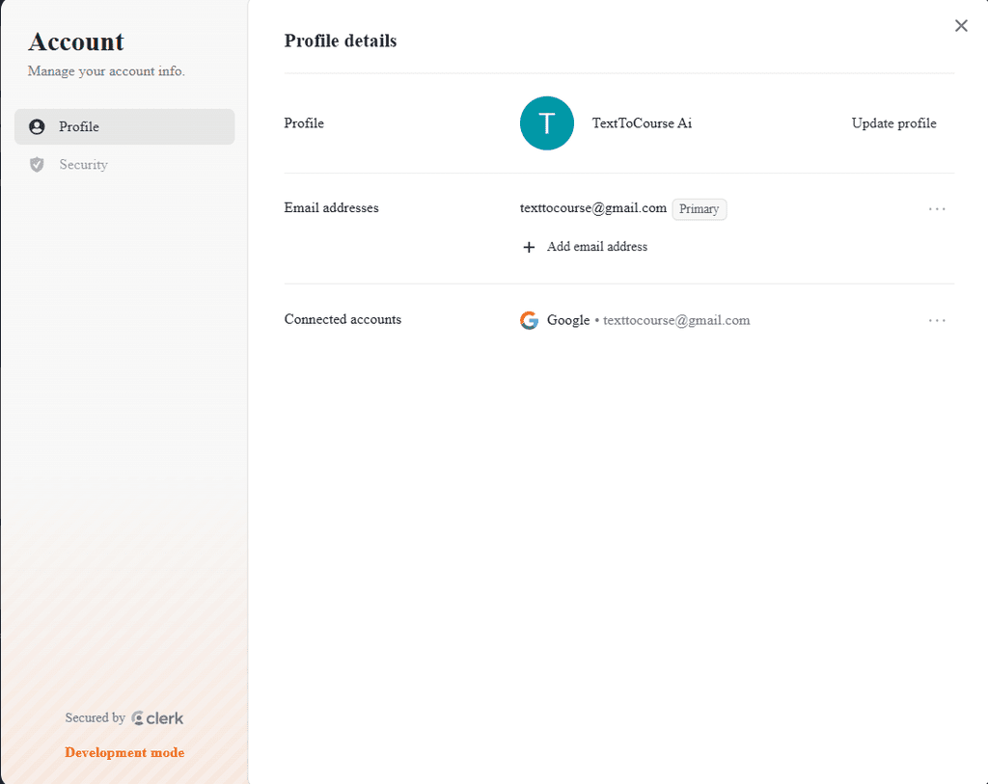Click the Development mode text
988x784 pixels.
[124, 752]
